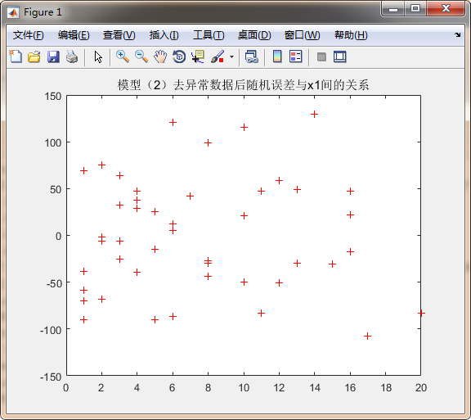Insert a colorbar via toolbar icon
This screenshot has width=471, height=420.
pos(277,56)
